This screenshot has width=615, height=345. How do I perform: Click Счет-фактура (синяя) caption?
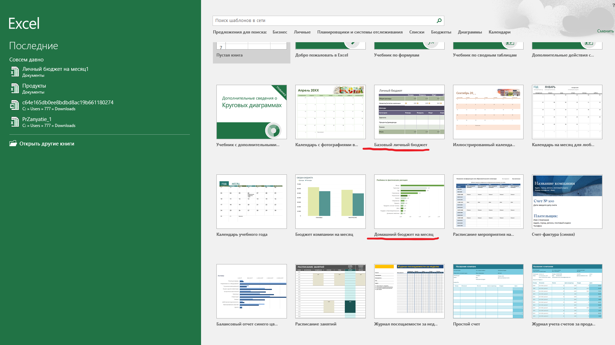tap(553, 234)
